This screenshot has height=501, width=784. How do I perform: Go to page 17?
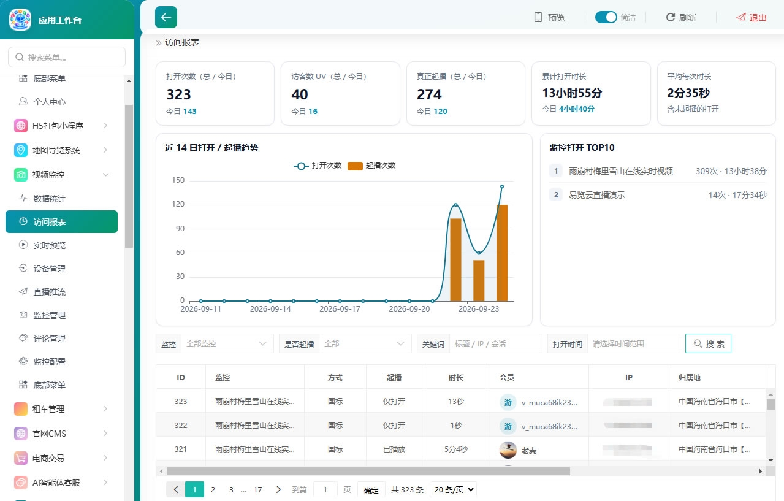coord(258,489)
